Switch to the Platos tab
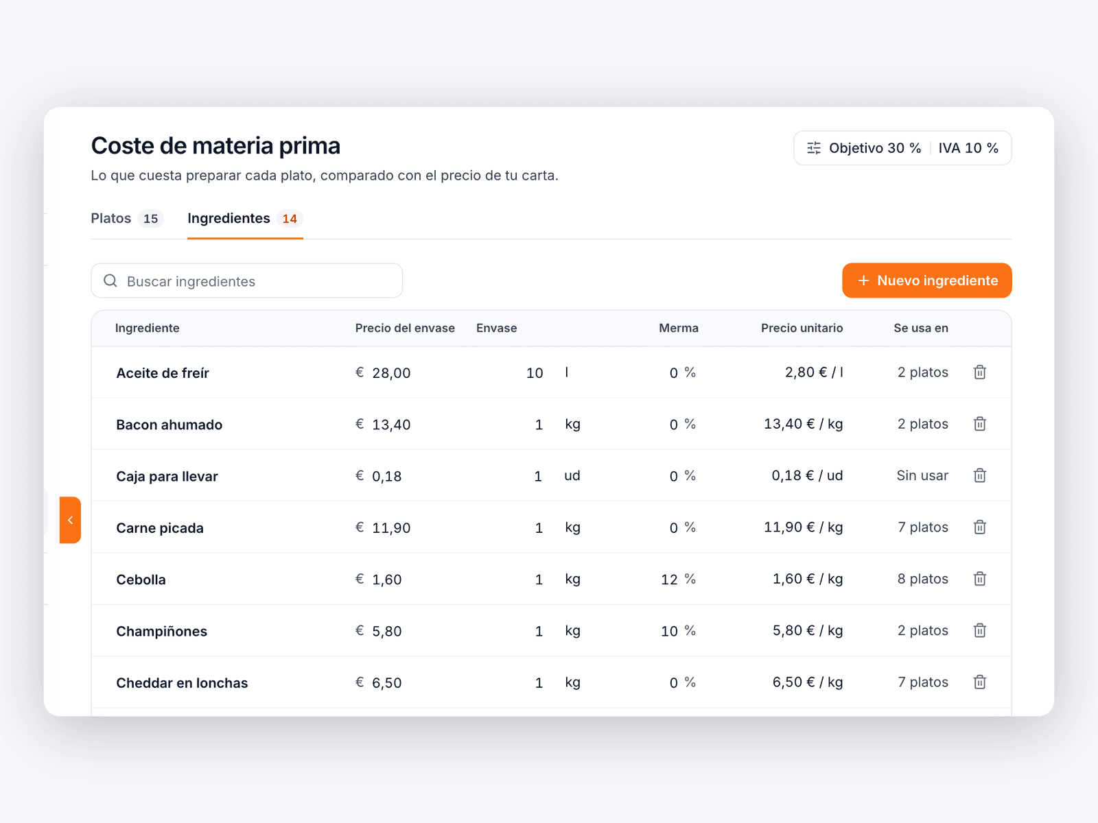 pos(126,219)
